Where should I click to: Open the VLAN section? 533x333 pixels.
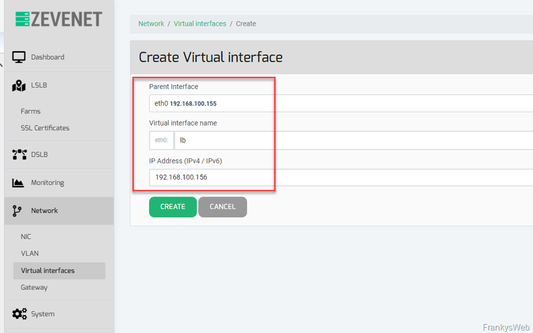click(x=30, y=253)
